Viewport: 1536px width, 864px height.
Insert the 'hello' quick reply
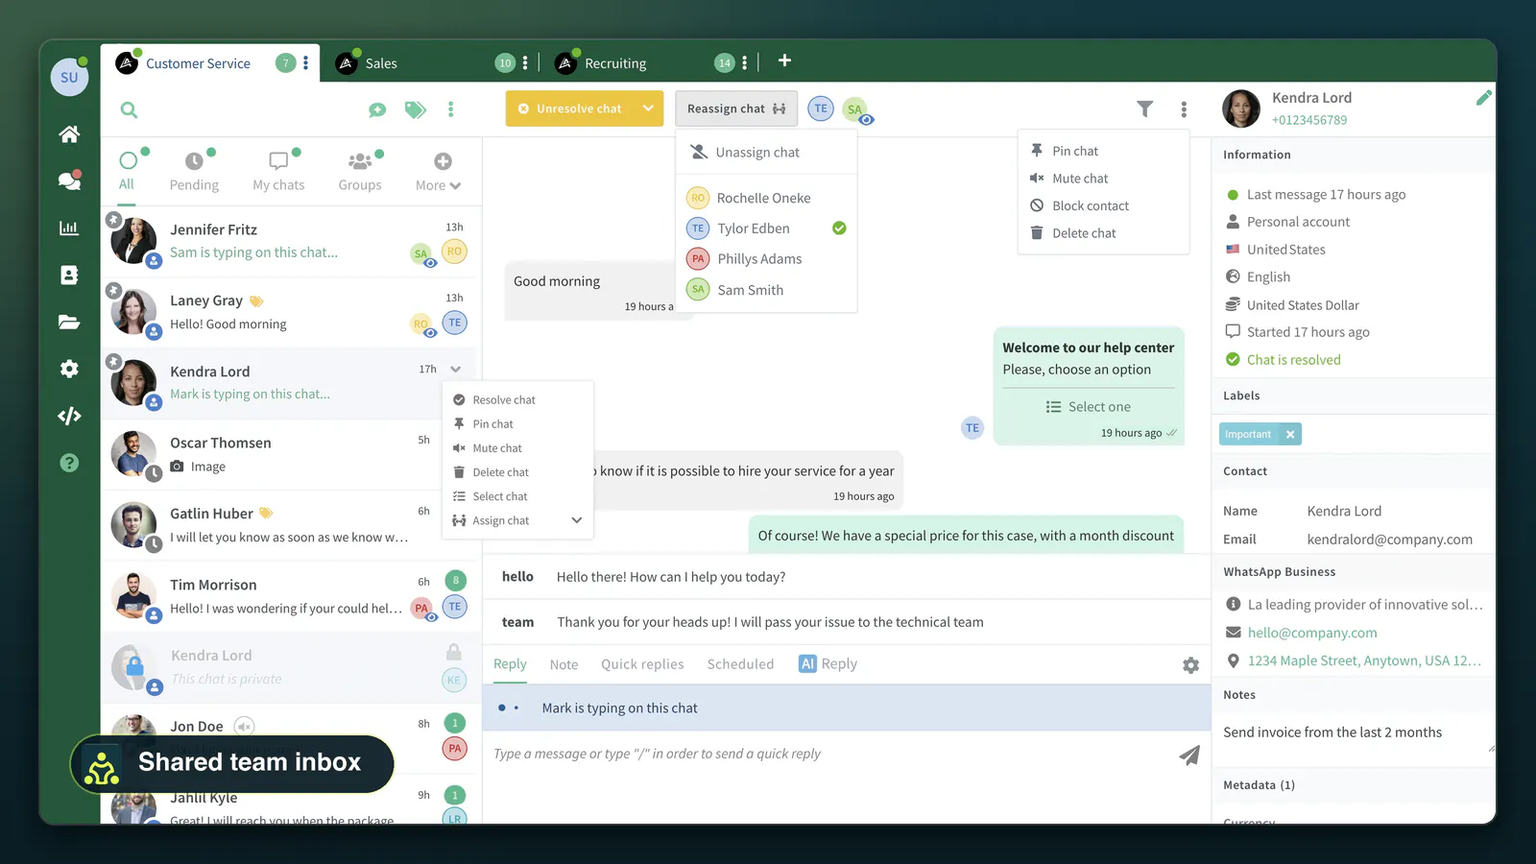[846, 577]
